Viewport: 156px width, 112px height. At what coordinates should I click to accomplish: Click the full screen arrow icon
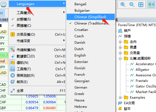pos(13,91)
